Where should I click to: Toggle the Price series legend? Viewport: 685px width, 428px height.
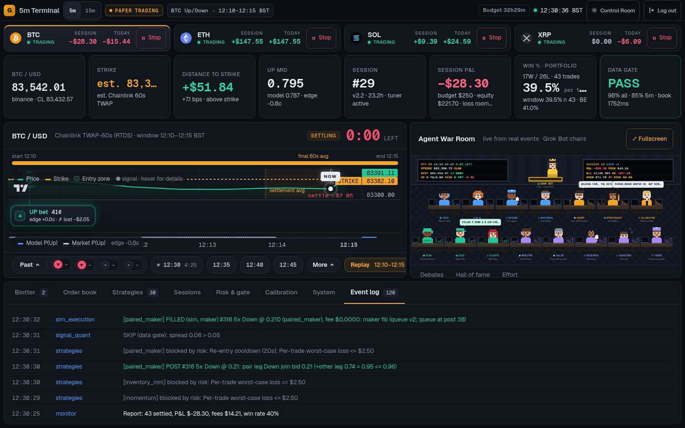tap(29, 179)
